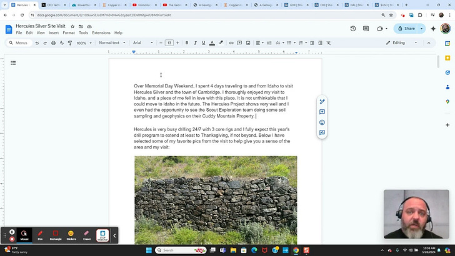Open the Share options dropdown arrow
The width and height of the screenshot is (455, 256).
(x=422, y=29)
